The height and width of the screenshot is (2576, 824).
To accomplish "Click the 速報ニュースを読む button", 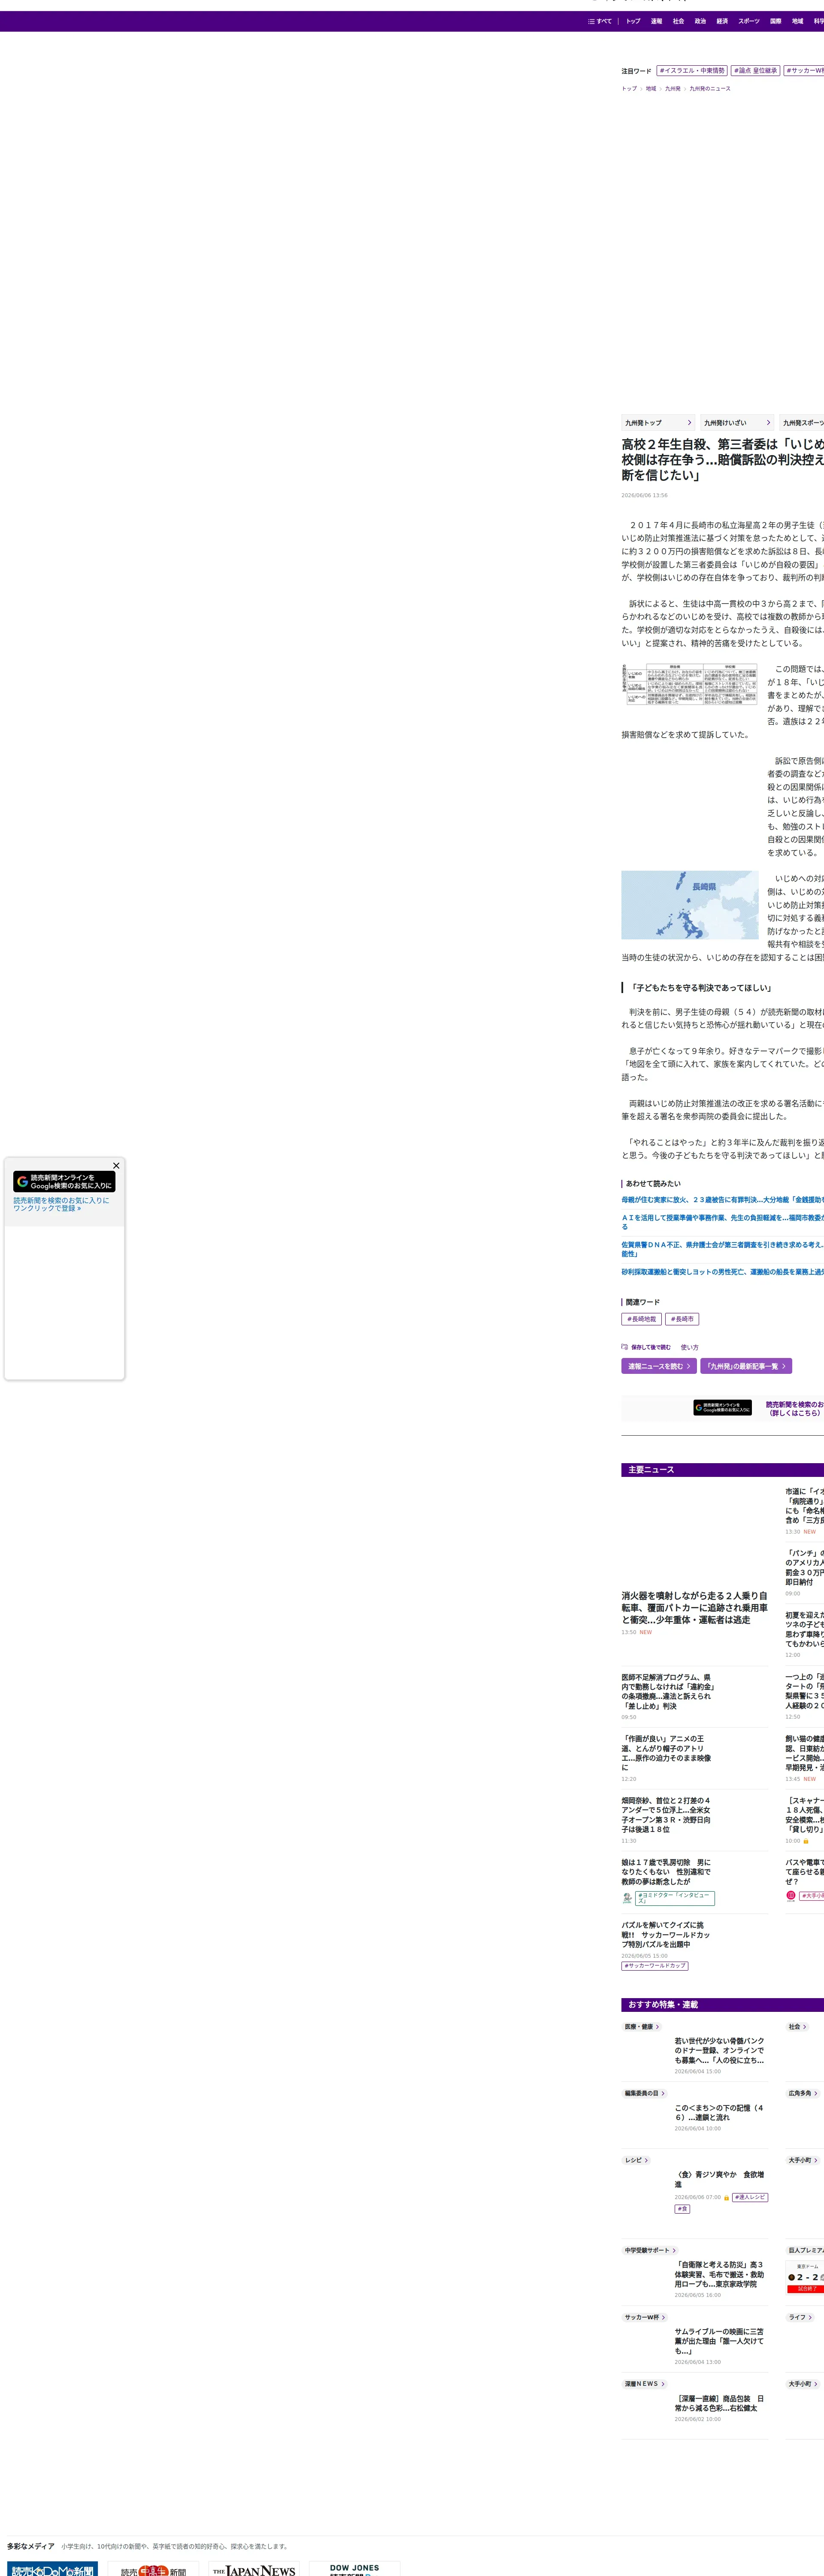I will click(659, 1366).
